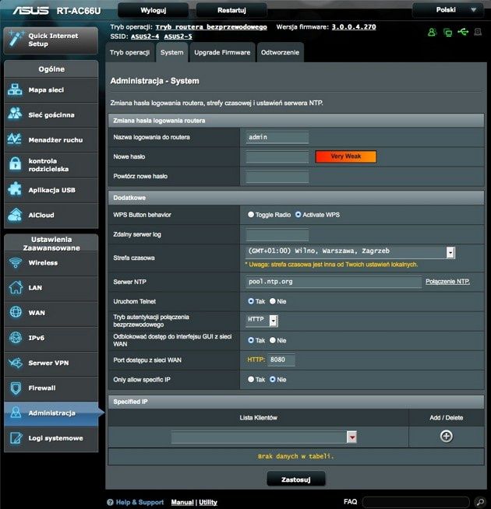The height and width of the screenshot is (509, 491).
Task: Select Nie for Uruchom Telnet
Action: (273, 301)
